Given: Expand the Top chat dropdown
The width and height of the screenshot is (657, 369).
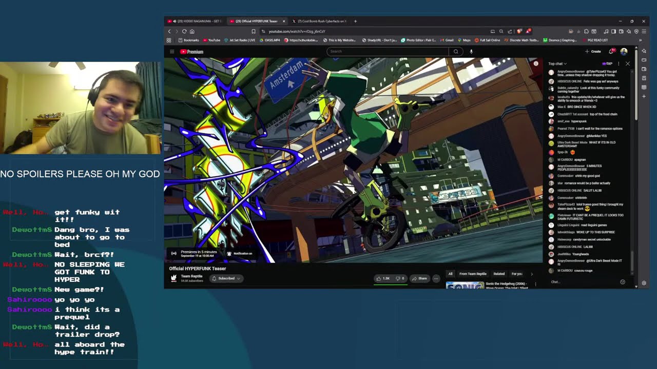Looking at the screenshot, I should 557,64.
